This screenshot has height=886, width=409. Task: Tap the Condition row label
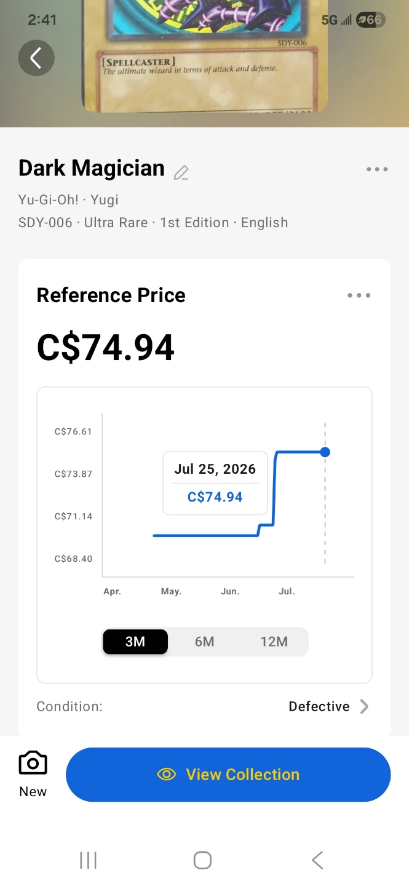pyautogui.click(x=69, y=706)
